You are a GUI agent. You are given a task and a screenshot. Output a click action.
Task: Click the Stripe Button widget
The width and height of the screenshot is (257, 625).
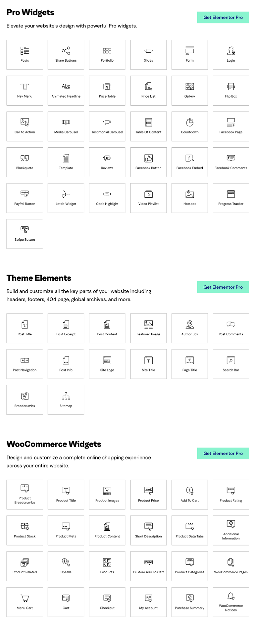(25, 234)
